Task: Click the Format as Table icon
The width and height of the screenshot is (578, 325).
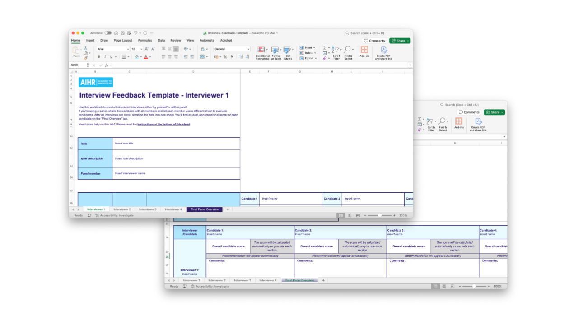Action: tap(275, 51)
